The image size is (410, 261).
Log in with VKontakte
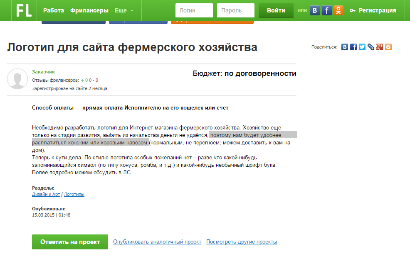point(314,10)
